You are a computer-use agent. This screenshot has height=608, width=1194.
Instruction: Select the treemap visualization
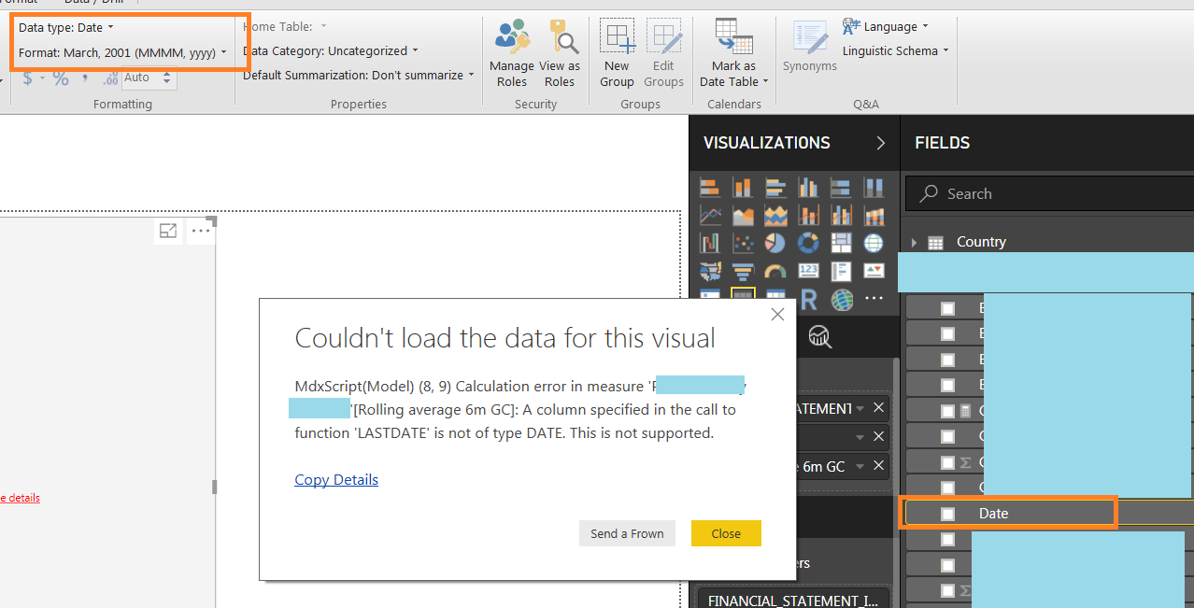point(841,244)
